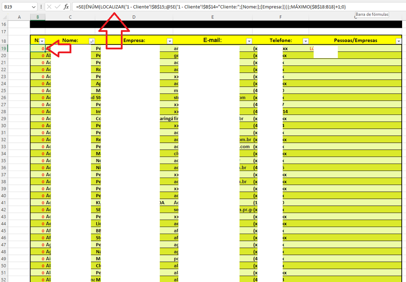
Task: Click the 'Cl' empresa cell in row 50
Action: [x=134, y=265]
